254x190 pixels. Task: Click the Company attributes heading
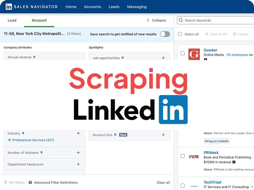point(18,47)
